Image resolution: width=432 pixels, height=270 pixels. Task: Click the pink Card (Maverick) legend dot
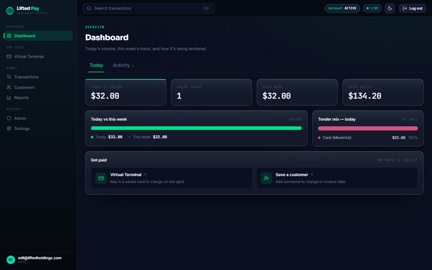point(319,138)
